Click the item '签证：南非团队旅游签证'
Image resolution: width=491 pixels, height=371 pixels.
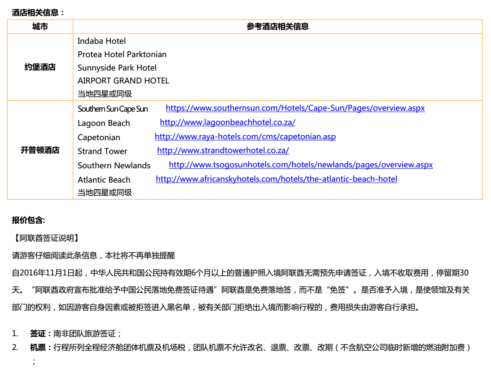(x=76, y=334)
